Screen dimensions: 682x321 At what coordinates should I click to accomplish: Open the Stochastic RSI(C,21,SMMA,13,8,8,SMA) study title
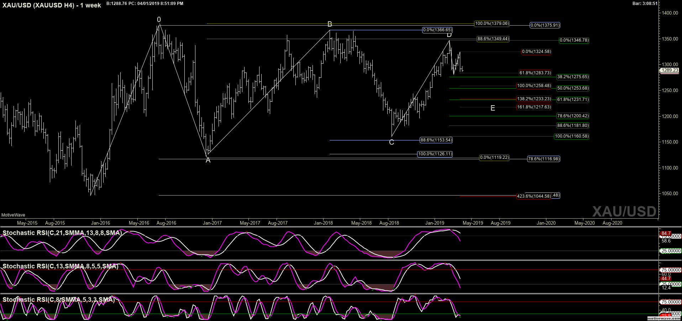tap(62, 233)
